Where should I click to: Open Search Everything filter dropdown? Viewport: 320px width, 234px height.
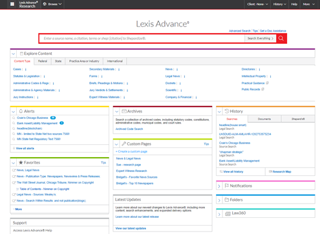coord(261,38)
